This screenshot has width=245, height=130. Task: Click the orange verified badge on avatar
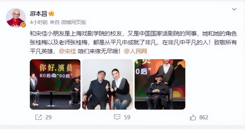(23, 25)
